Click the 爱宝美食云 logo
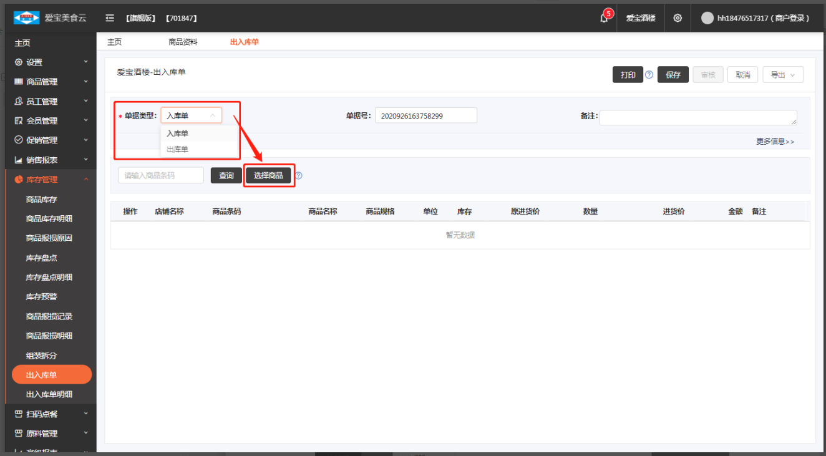Image resolution: width=826 pixels, height=456 pixels. click(26, 18)
